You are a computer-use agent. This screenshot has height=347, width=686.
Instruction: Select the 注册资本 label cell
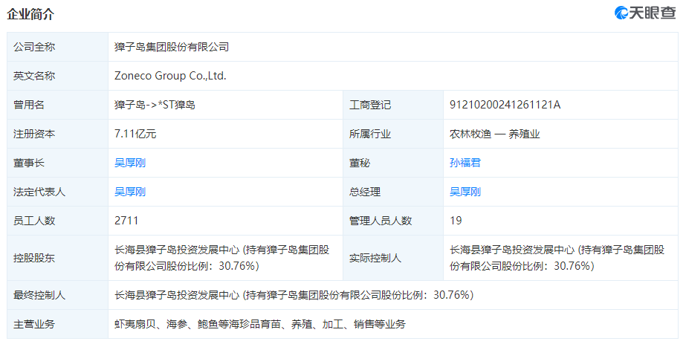click(58, 134)
